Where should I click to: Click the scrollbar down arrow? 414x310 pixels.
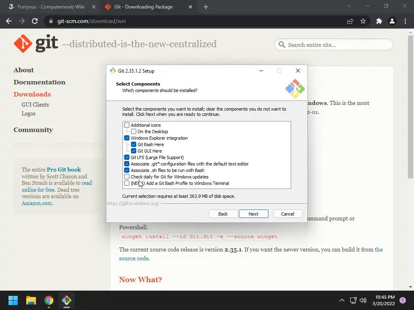click(x=410, y=287)
